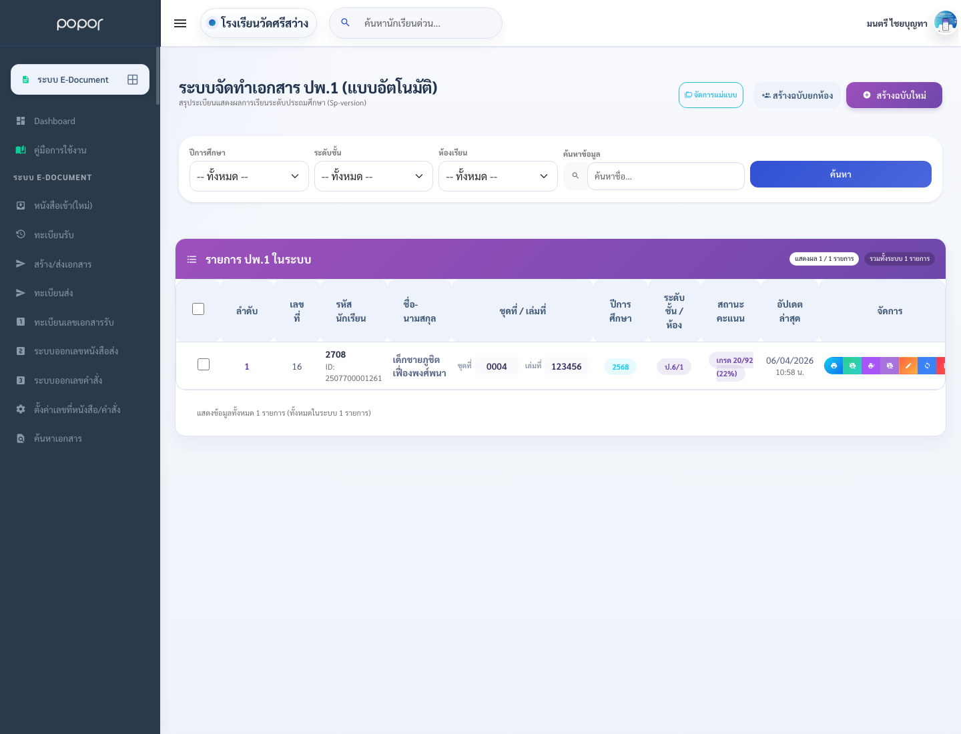961x734 pixels.
Task: Go to ค้นหาเอกสาร menu item
Action: pos(58,438)
